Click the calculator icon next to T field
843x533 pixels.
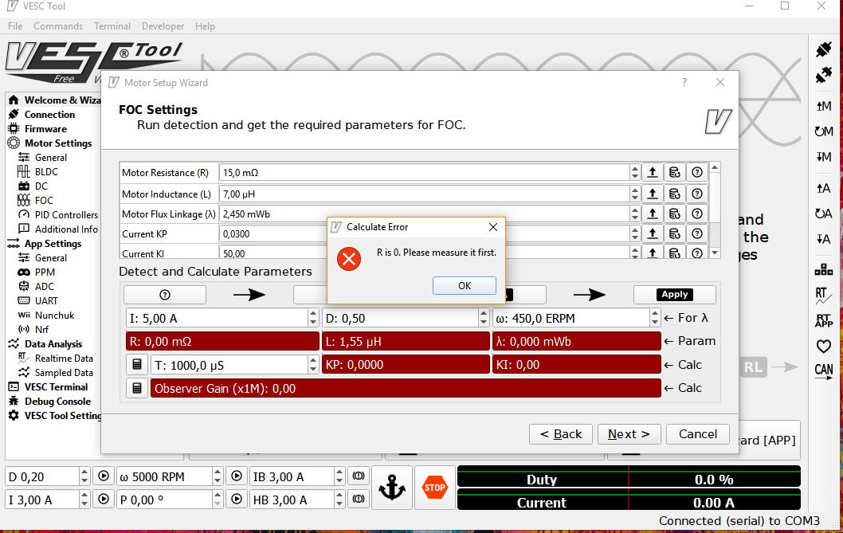pyautogui.click(x=137, y=365)
